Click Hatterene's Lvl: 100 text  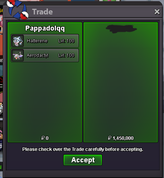(x=66, y=41)
